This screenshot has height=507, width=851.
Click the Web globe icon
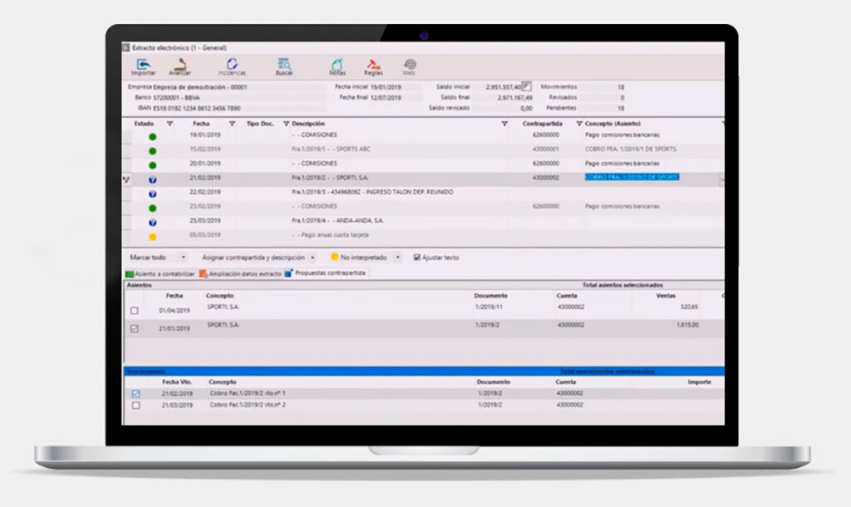[x=409, y=66]
